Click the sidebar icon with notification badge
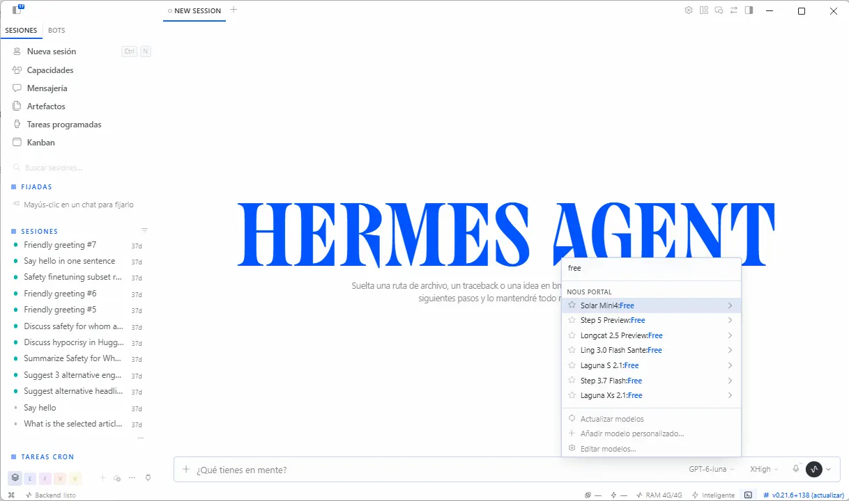The width and height of the screenshot is (849, 501). click(x=17, y=10)
